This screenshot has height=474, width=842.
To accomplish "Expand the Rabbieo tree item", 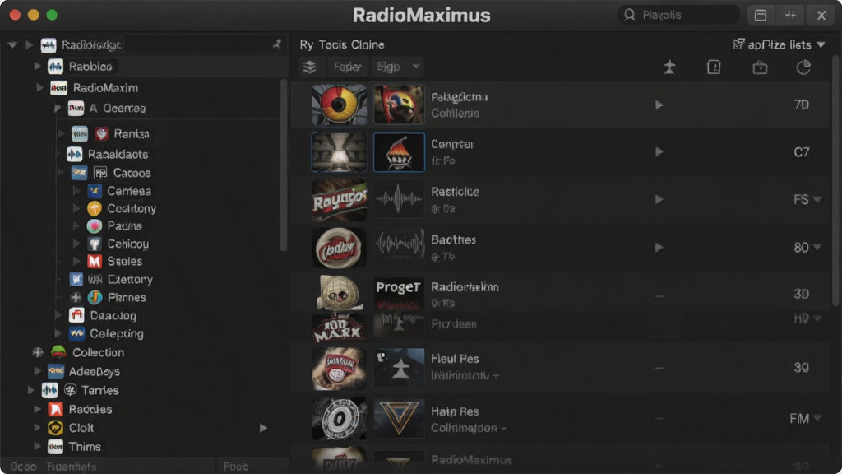I will click(x=37, y=66).
